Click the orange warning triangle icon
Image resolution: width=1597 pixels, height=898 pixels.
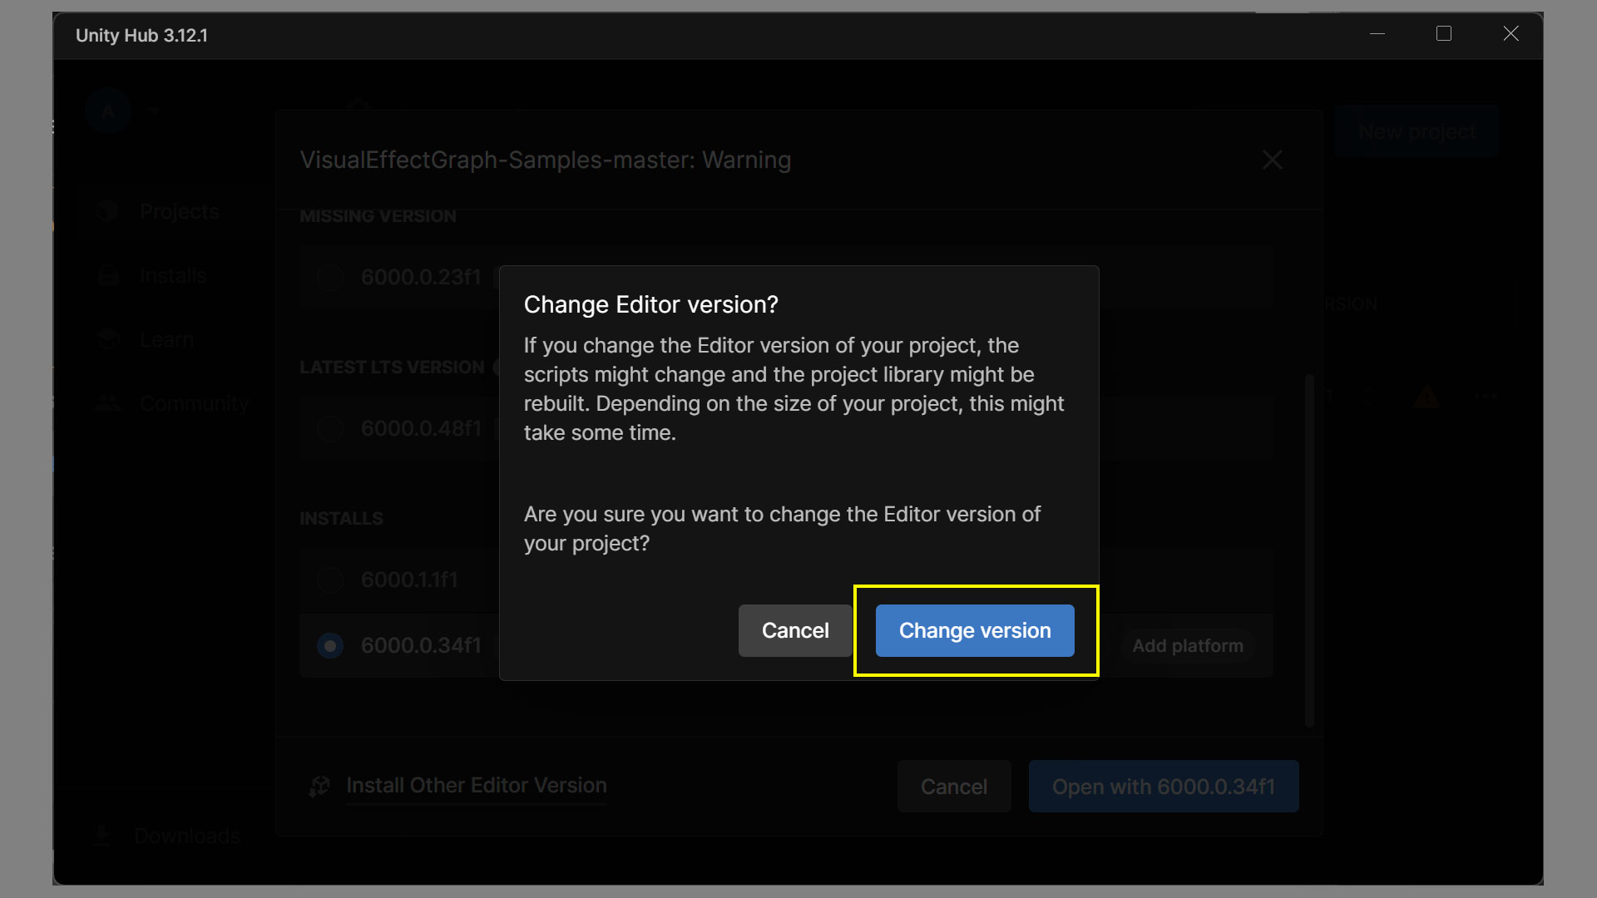[x=1426, y=397]
